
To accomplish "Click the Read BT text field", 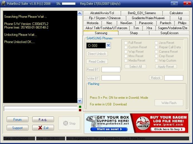I will click(x=111, y=69).
